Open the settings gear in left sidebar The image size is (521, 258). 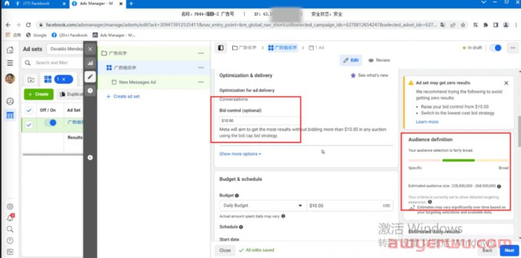pyautogui.click(x=10, y=207)
